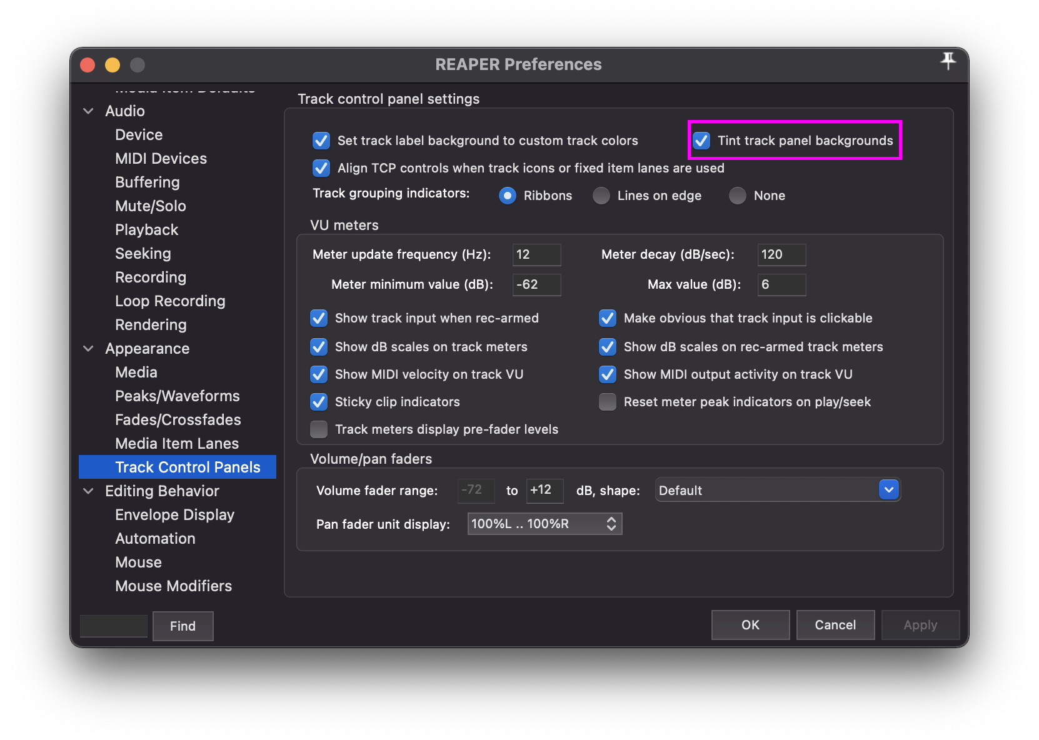Select Mouse Modifiers in the sidebar
This screenshot has width=1039, height=740.
click(x=174, y=586)
